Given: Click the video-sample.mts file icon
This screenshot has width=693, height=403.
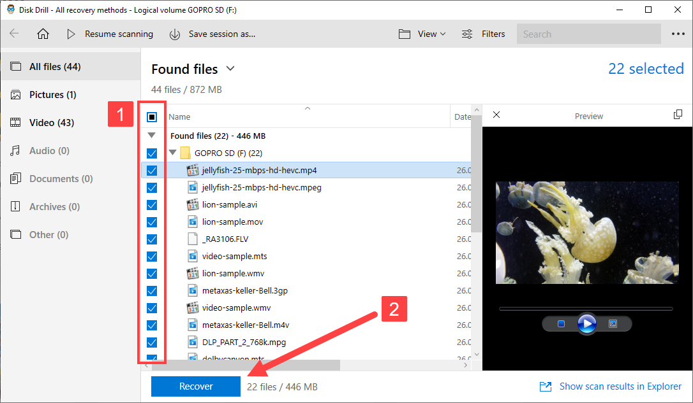Looking at the screenshot, I should (x=192, y=256).
